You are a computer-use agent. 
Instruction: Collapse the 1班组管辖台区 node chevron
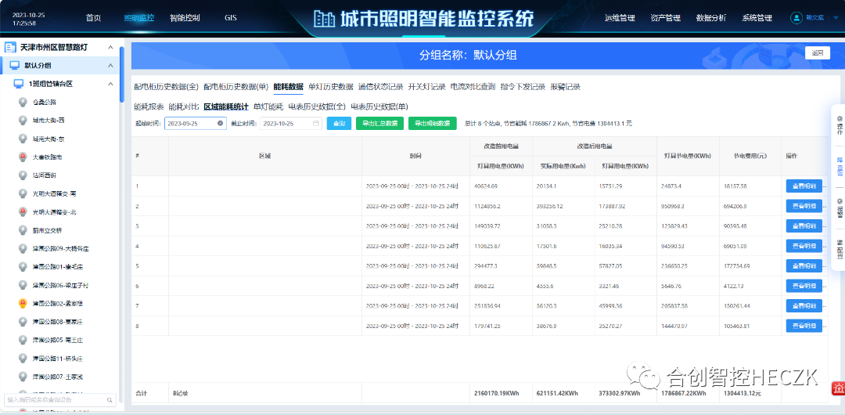tap(110, 84)
